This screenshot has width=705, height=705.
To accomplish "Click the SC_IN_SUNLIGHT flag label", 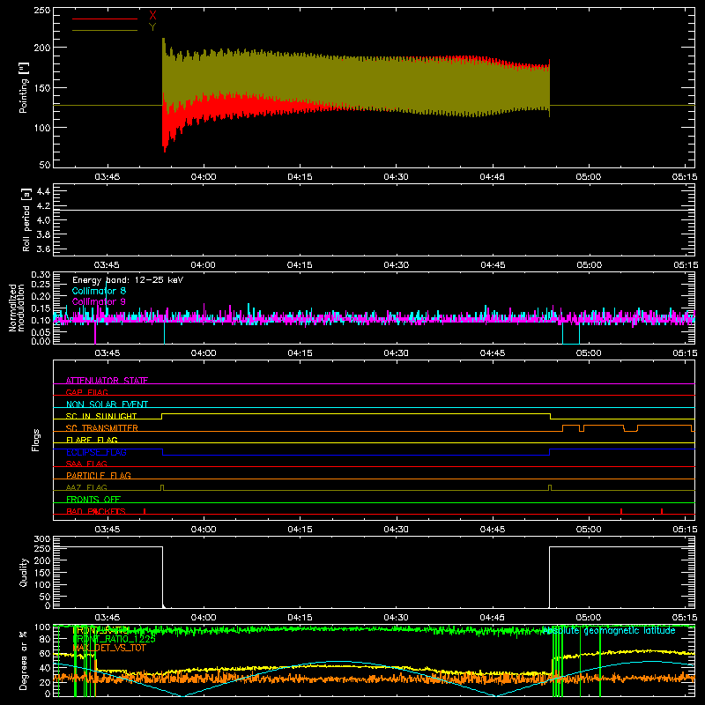I will coord(101,416).
